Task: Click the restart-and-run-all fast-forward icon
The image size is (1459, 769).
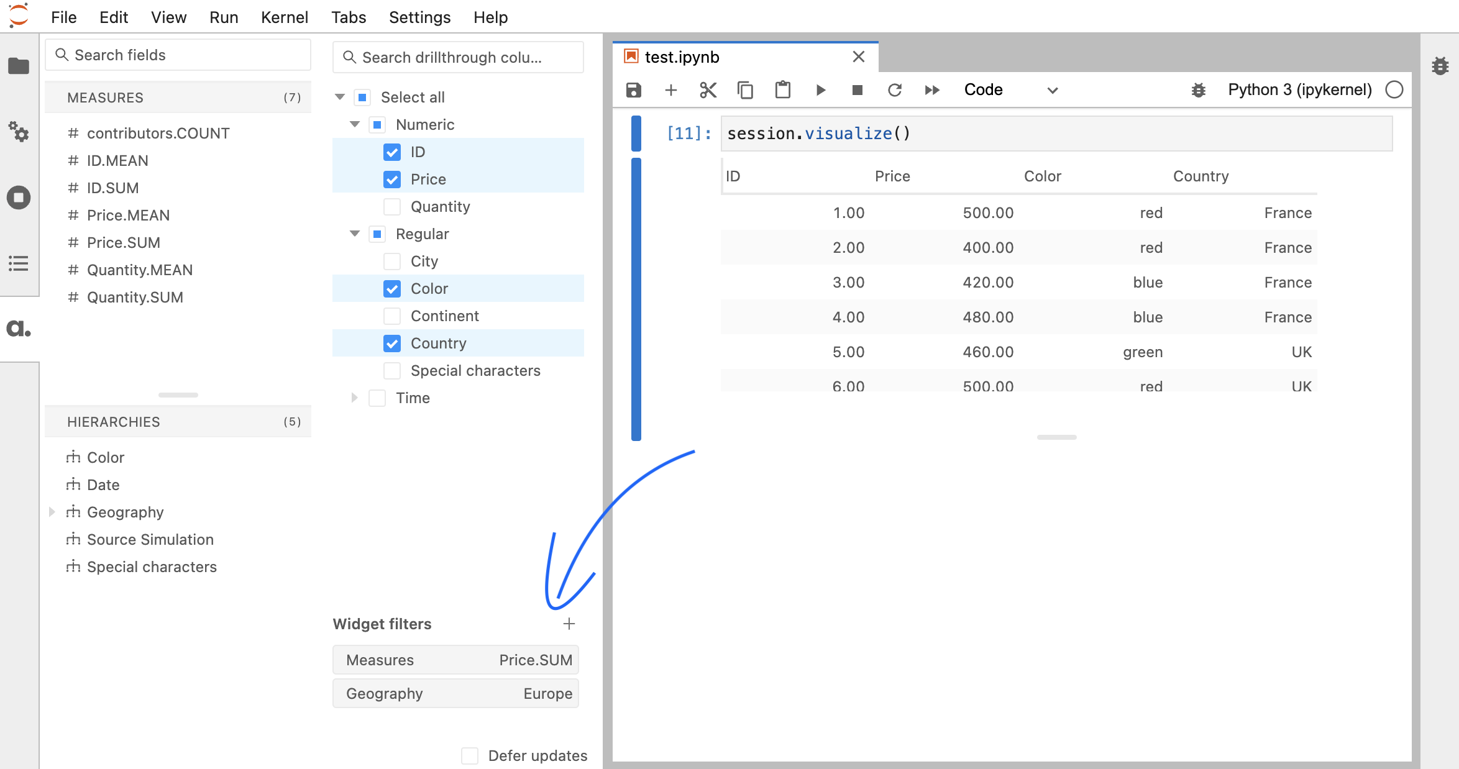Action: coord(931,90)
